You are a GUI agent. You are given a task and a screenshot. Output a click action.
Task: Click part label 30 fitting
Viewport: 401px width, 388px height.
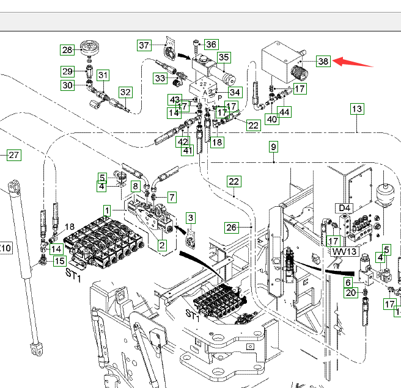67,85
